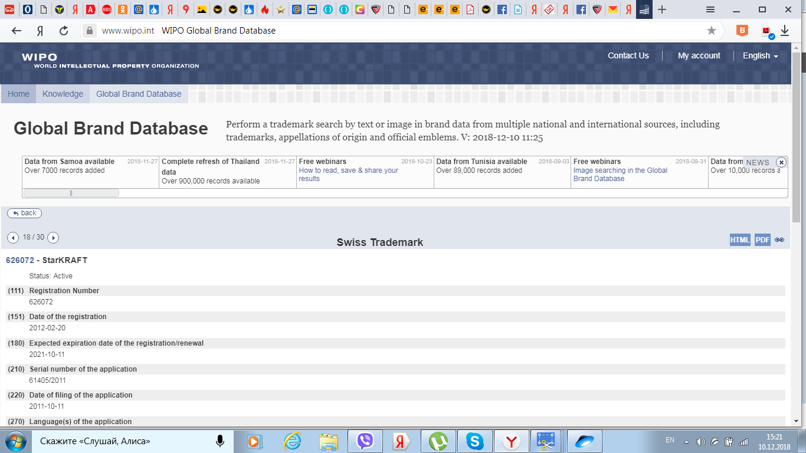806x453 pixels.
Task: Open Snipping Tool in taskbar
Action: tap(547, 441)
